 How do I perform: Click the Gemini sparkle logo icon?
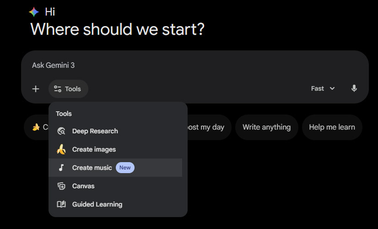tap(34, 12)
